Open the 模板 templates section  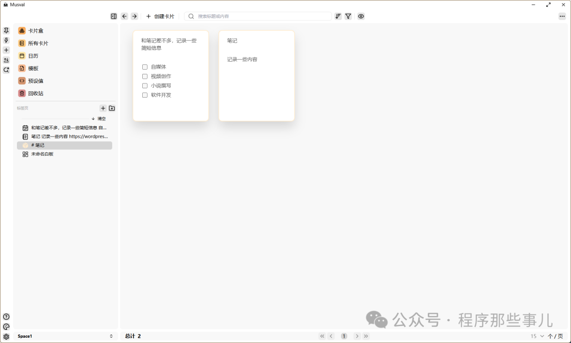coord(32,68)
